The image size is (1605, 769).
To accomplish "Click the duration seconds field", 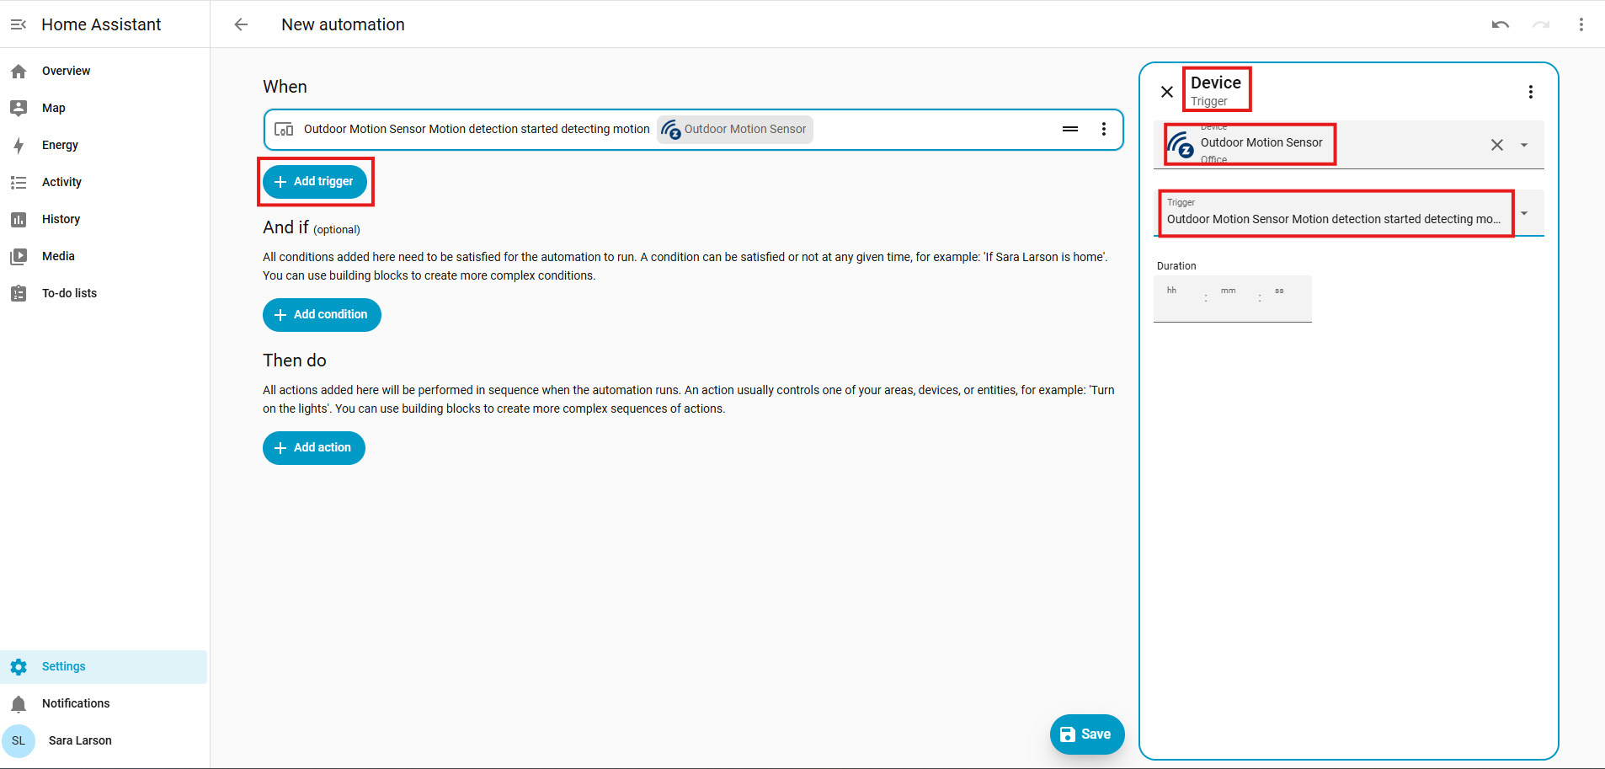I will tap(1286, 299).
